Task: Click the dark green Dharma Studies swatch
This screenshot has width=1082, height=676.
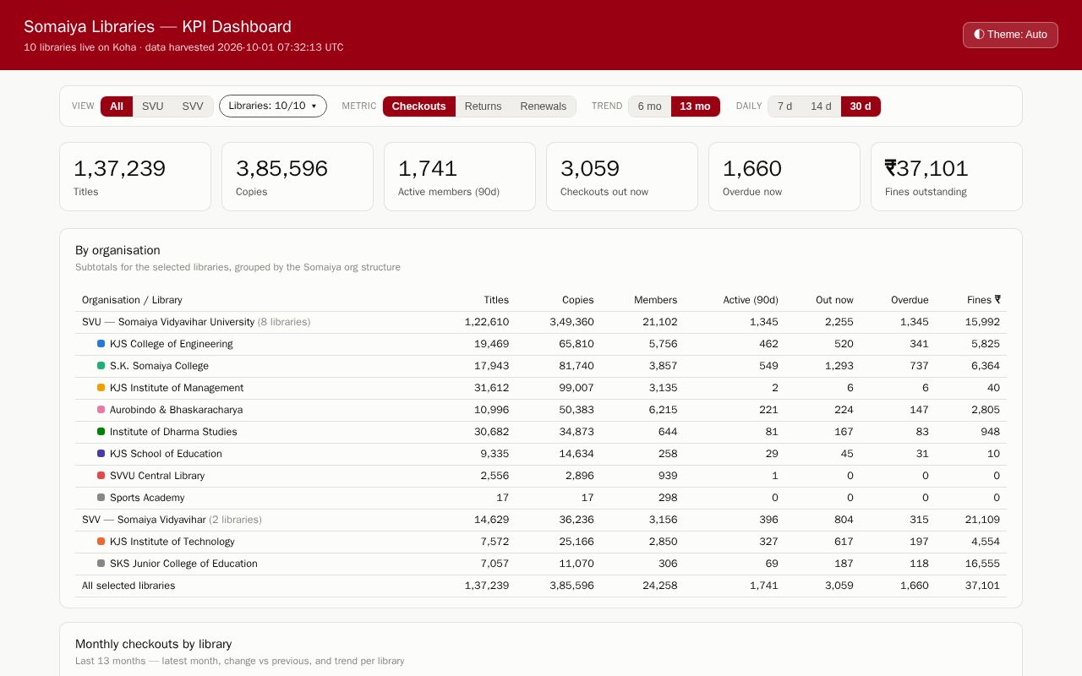Action: click(101, 432)
